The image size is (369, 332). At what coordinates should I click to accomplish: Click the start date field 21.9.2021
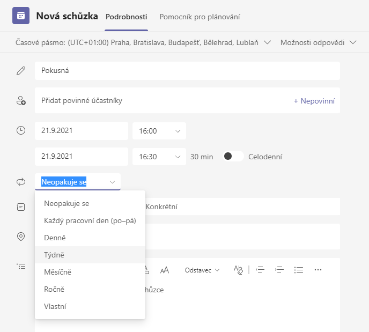[x=81, y=131]
